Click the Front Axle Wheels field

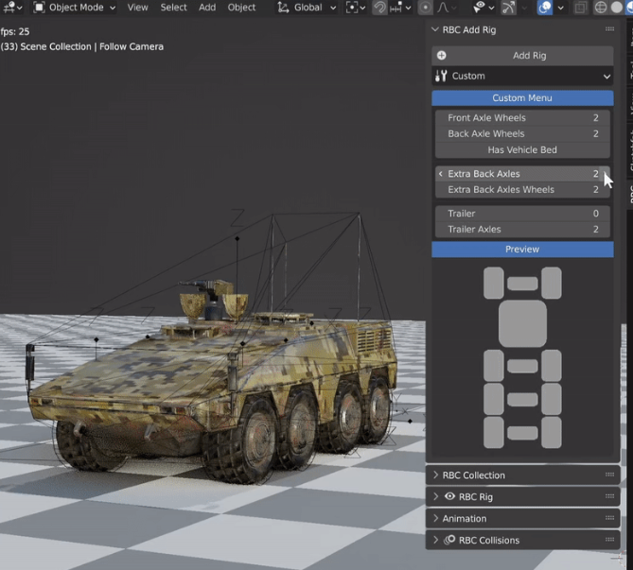[x=522, y=118]
